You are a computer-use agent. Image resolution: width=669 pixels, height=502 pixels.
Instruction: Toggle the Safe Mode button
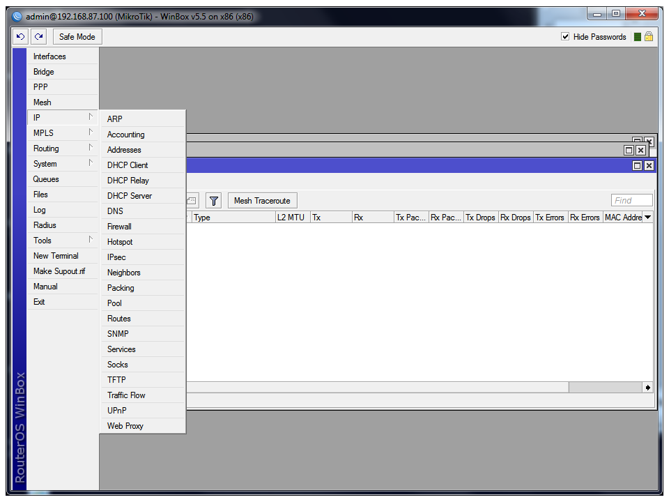(x=77, y=37)
